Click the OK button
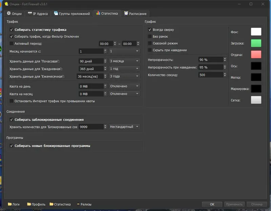 212,204
